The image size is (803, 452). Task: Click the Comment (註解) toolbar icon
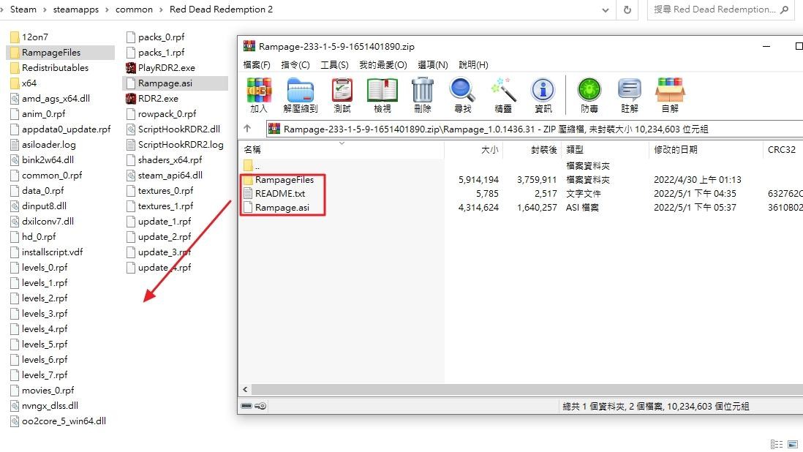tap(630, 95)
